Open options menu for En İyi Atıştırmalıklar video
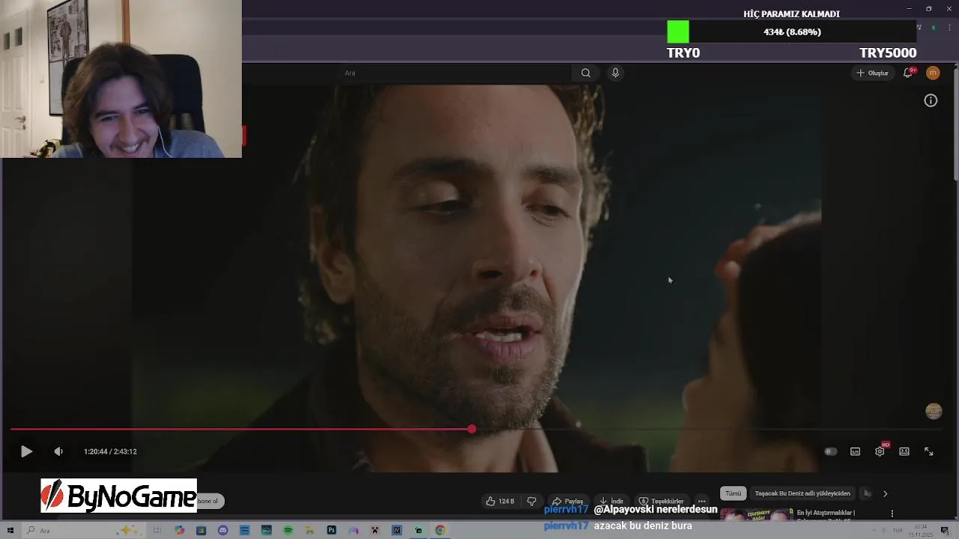Viewport: 959px width, 539px height. pos(892,514)
